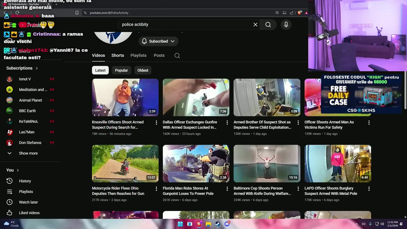Image resolution: width=407 pixels, height=229 pixels.
Task: Open options for Officer Shoots Armed Man video
Action: click(x=369, y=122)
